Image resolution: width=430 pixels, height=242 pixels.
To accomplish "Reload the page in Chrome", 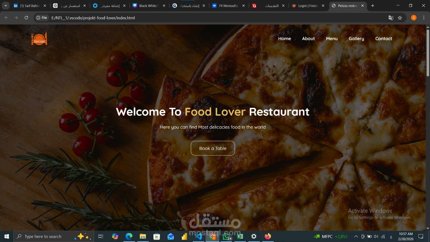I will pos(26,18).
